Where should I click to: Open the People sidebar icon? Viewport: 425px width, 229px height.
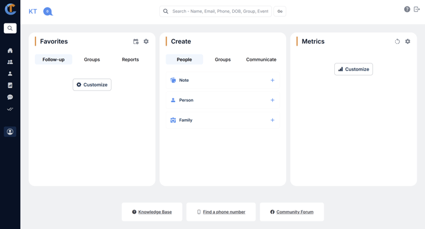coord(10,74)
